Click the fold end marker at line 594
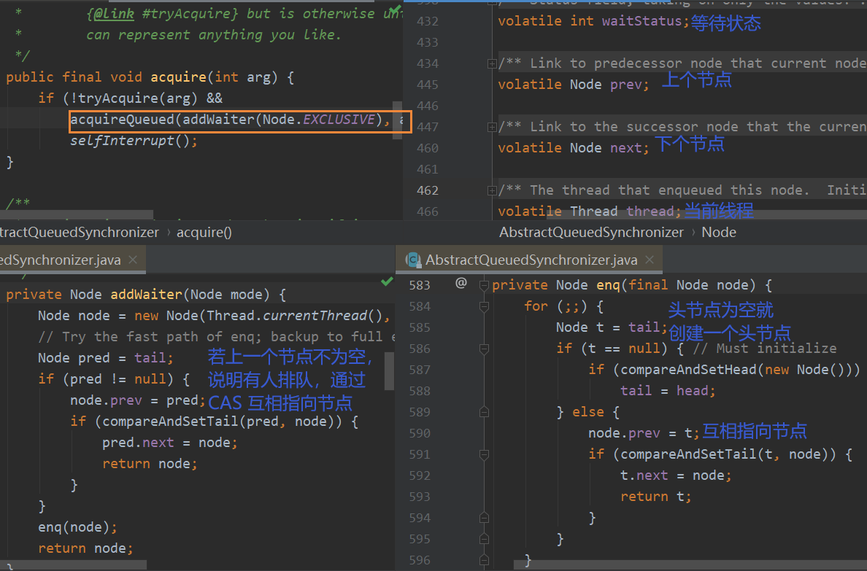 pyautogui.click(x=484, y=518)
